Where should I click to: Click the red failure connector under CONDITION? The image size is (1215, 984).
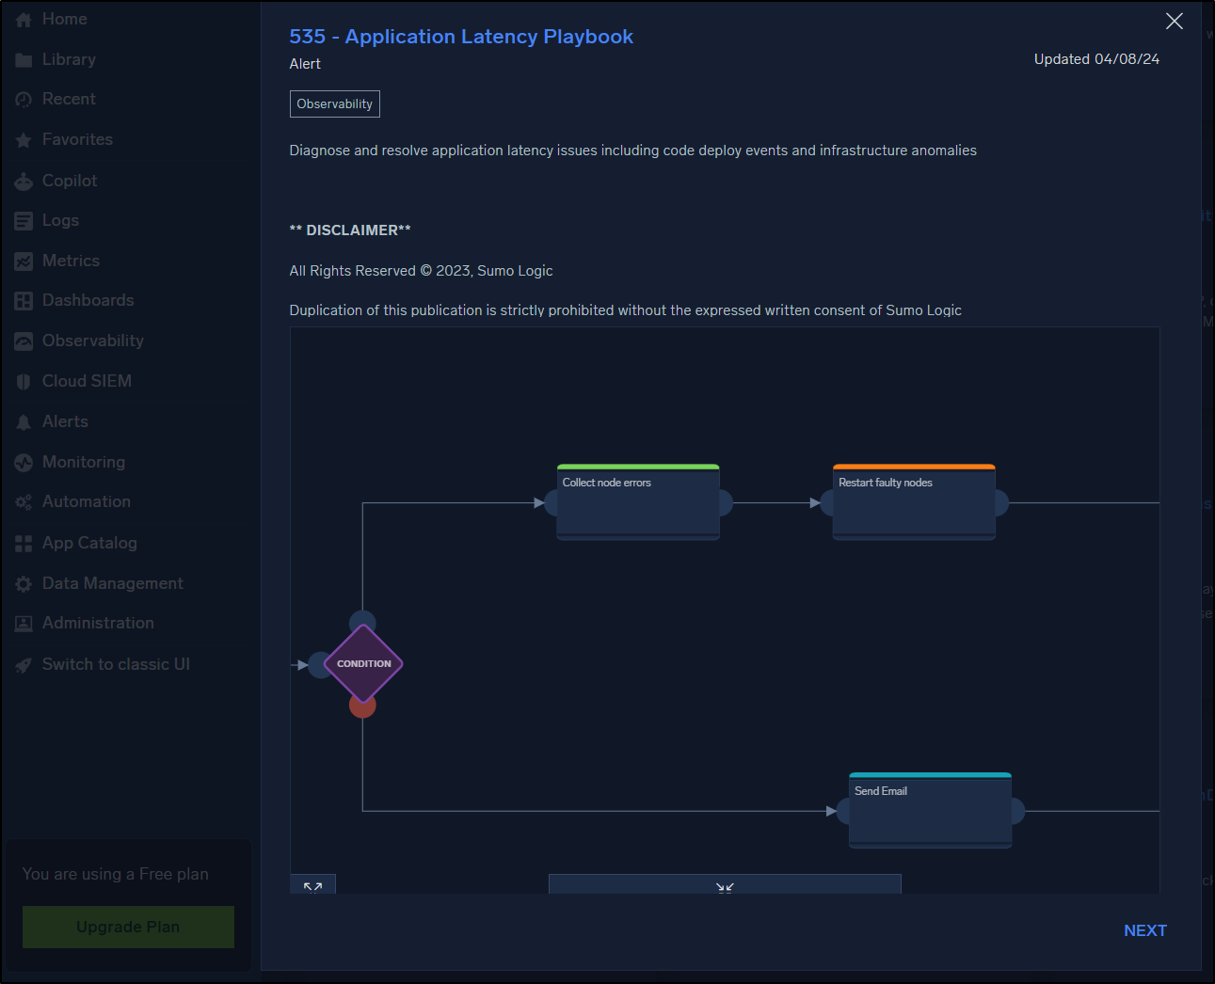[x=362, y=706]
